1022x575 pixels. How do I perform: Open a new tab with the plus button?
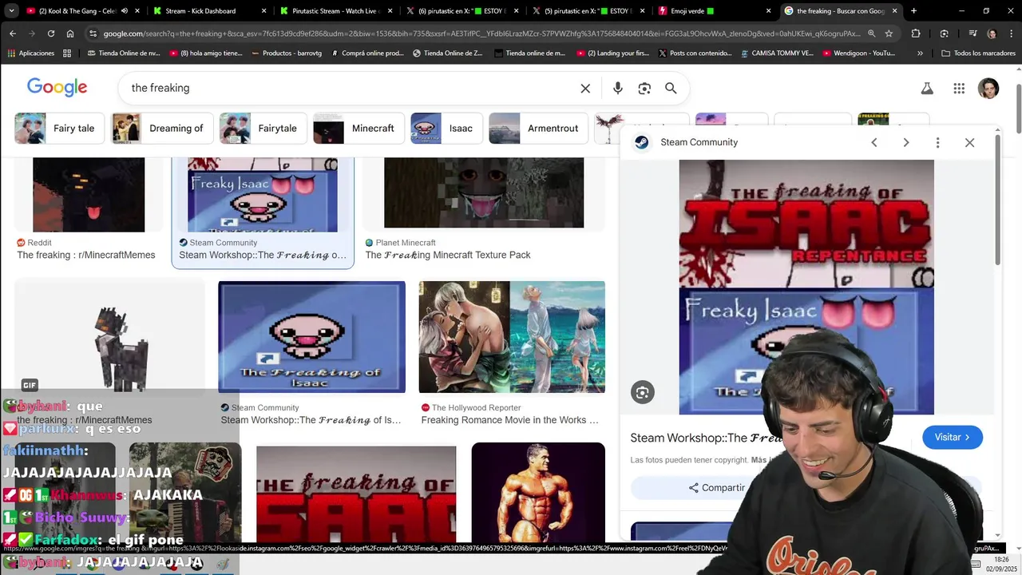click(x=913, y=11)
